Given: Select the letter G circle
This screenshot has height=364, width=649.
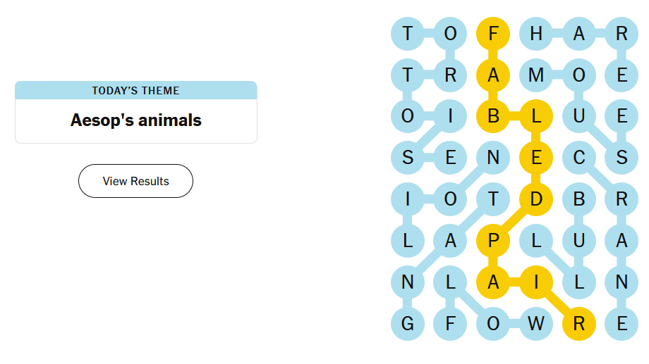Looking at the screenshot, I should tap(408, 324).
